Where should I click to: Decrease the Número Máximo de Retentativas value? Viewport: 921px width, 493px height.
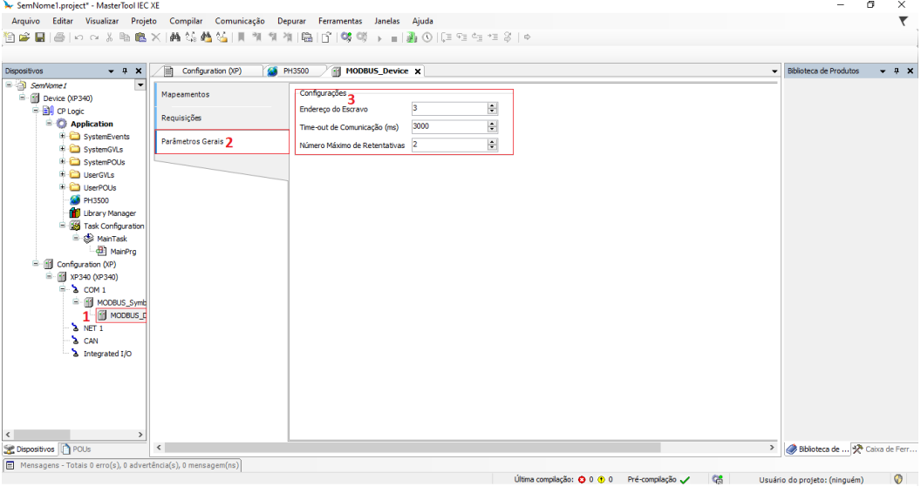(492, 147)
